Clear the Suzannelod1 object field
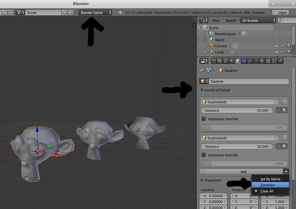The image size is (296, 209). click(x=276, y=102)
